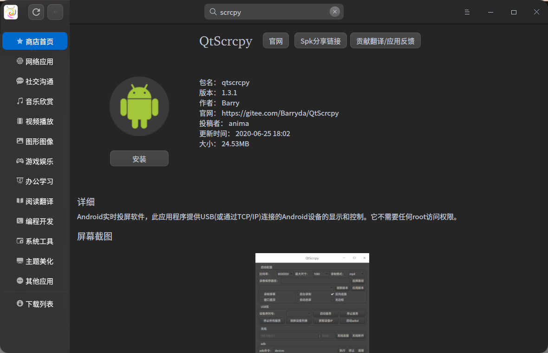The width and height of the screenshot is (548, 353).
Task: Select the 主题美化 category
Action: (35, 261)
